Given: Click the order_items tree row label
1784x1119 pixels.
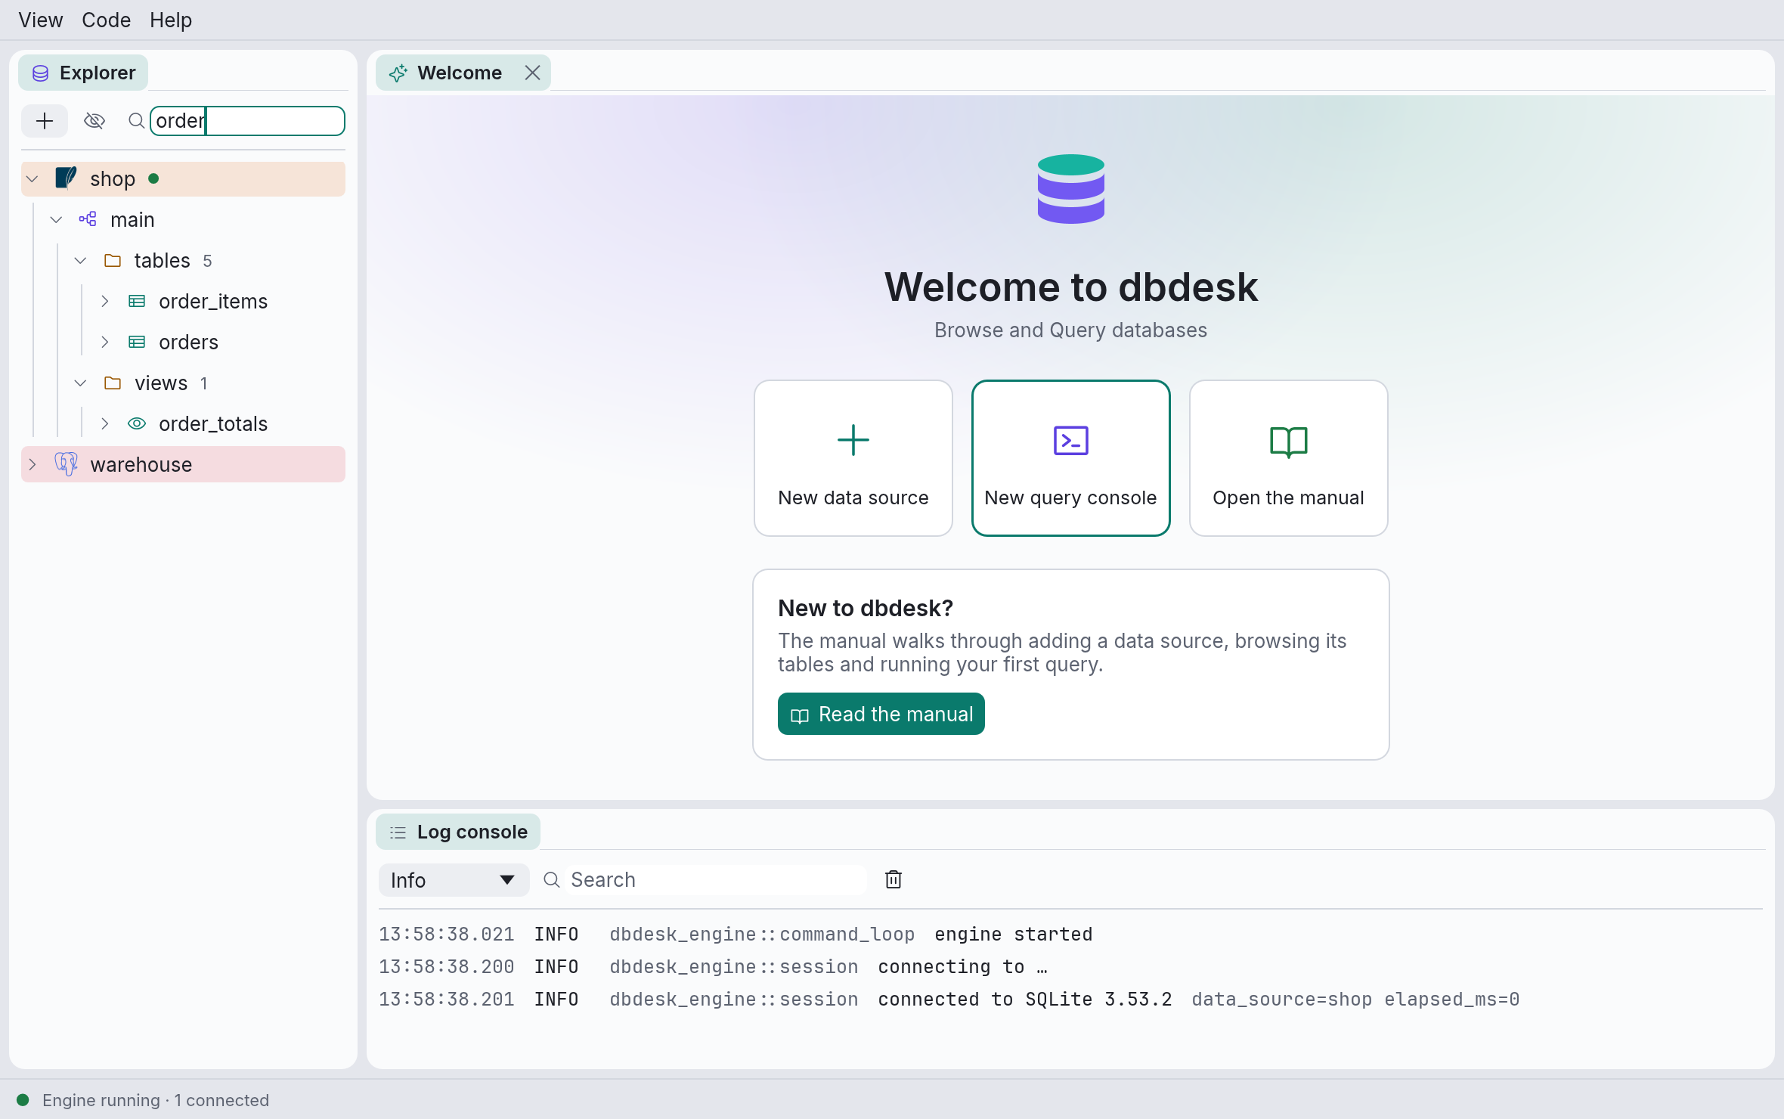Looking at the screenshot, I should coord(213,302).
